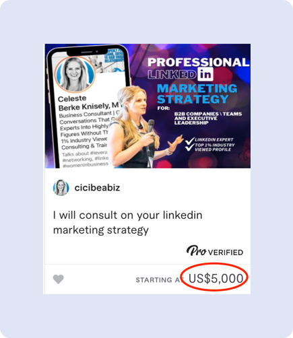Click the US$5,000 starting price

(x=216, y=279)
